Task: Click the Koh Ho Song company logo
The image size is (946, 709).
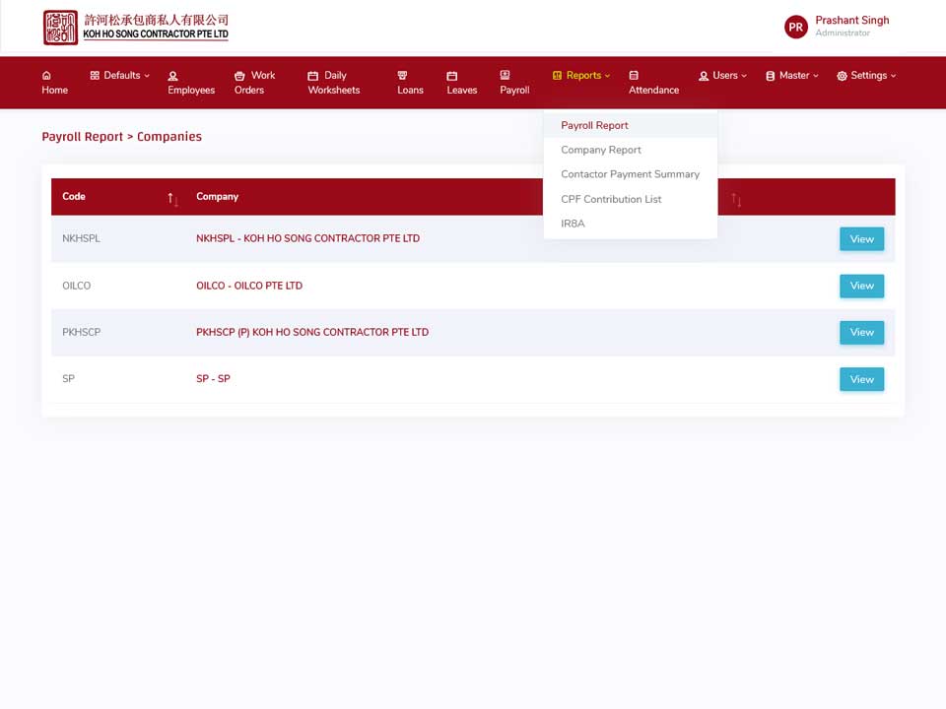Action: click(136, 28)
